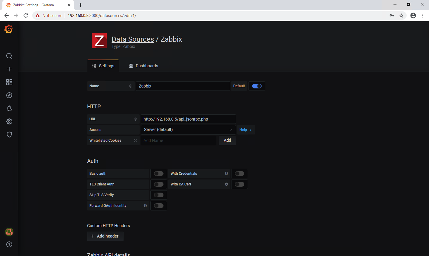The height and width of the screenshot is (256, 429).
Task: Click the Type: Zabbix subtitle text
Action: 123,46
